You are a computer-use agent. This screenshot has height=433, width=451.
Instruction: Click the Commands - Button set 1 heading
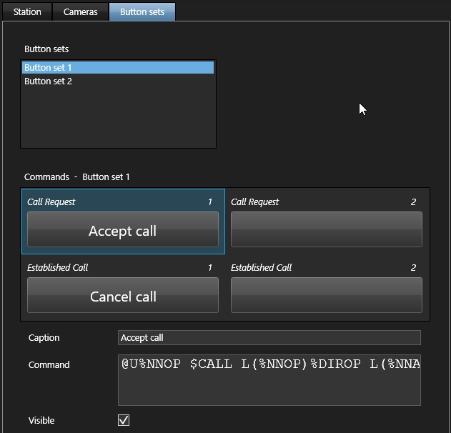point(77,177)
